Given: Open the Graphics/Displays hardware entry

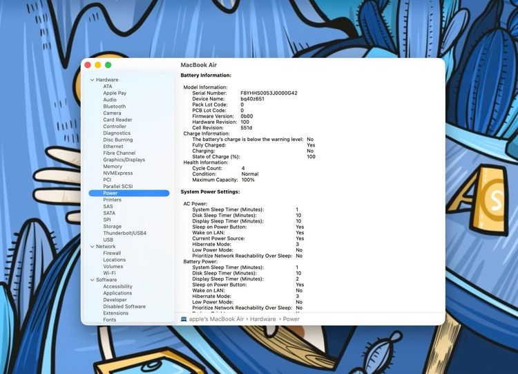Looking at the screenshot, I should click(x=124, y=160).
